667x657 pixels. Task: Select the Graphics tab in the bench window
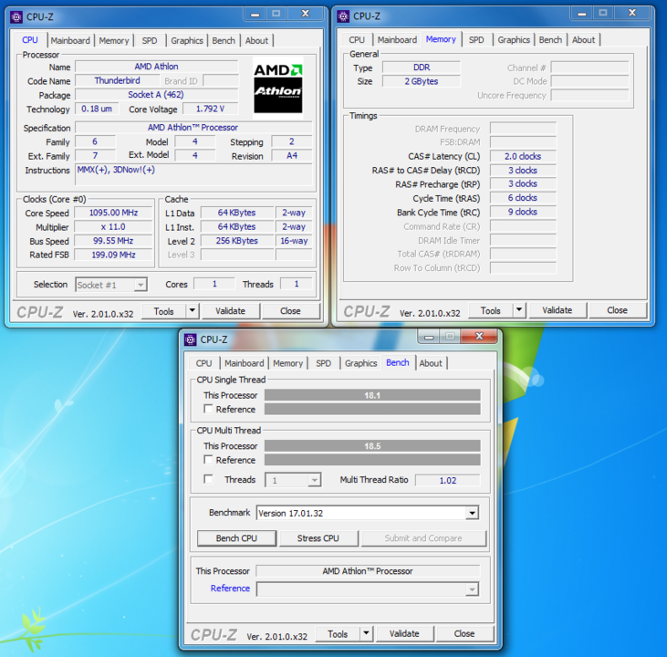360,363
